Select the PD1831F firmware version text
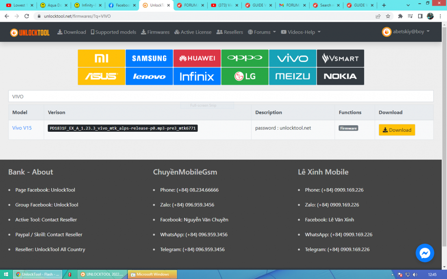 pos(123,128)
